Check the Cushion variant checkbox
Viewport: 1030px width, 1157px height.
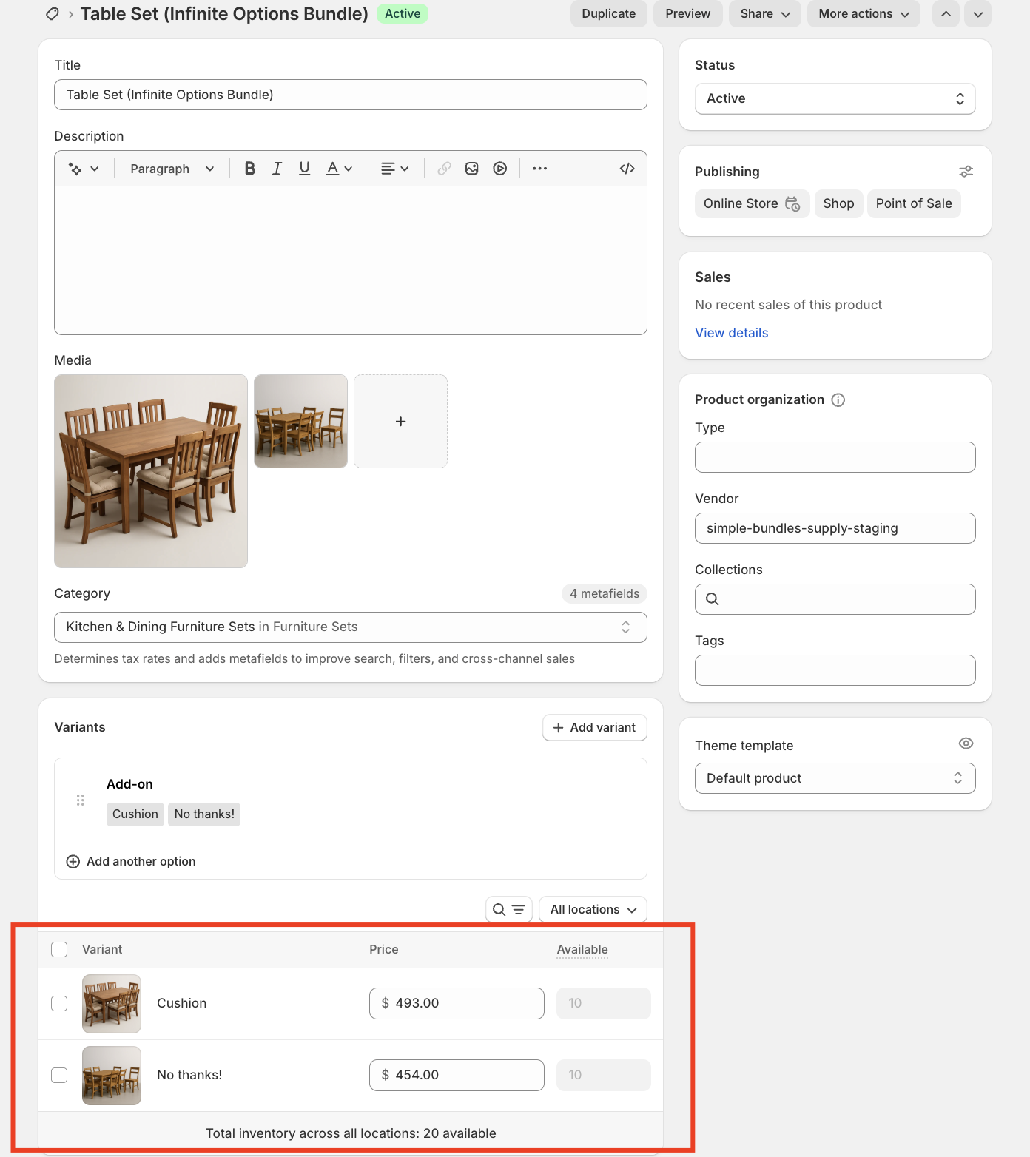[x=59, y=1004]
